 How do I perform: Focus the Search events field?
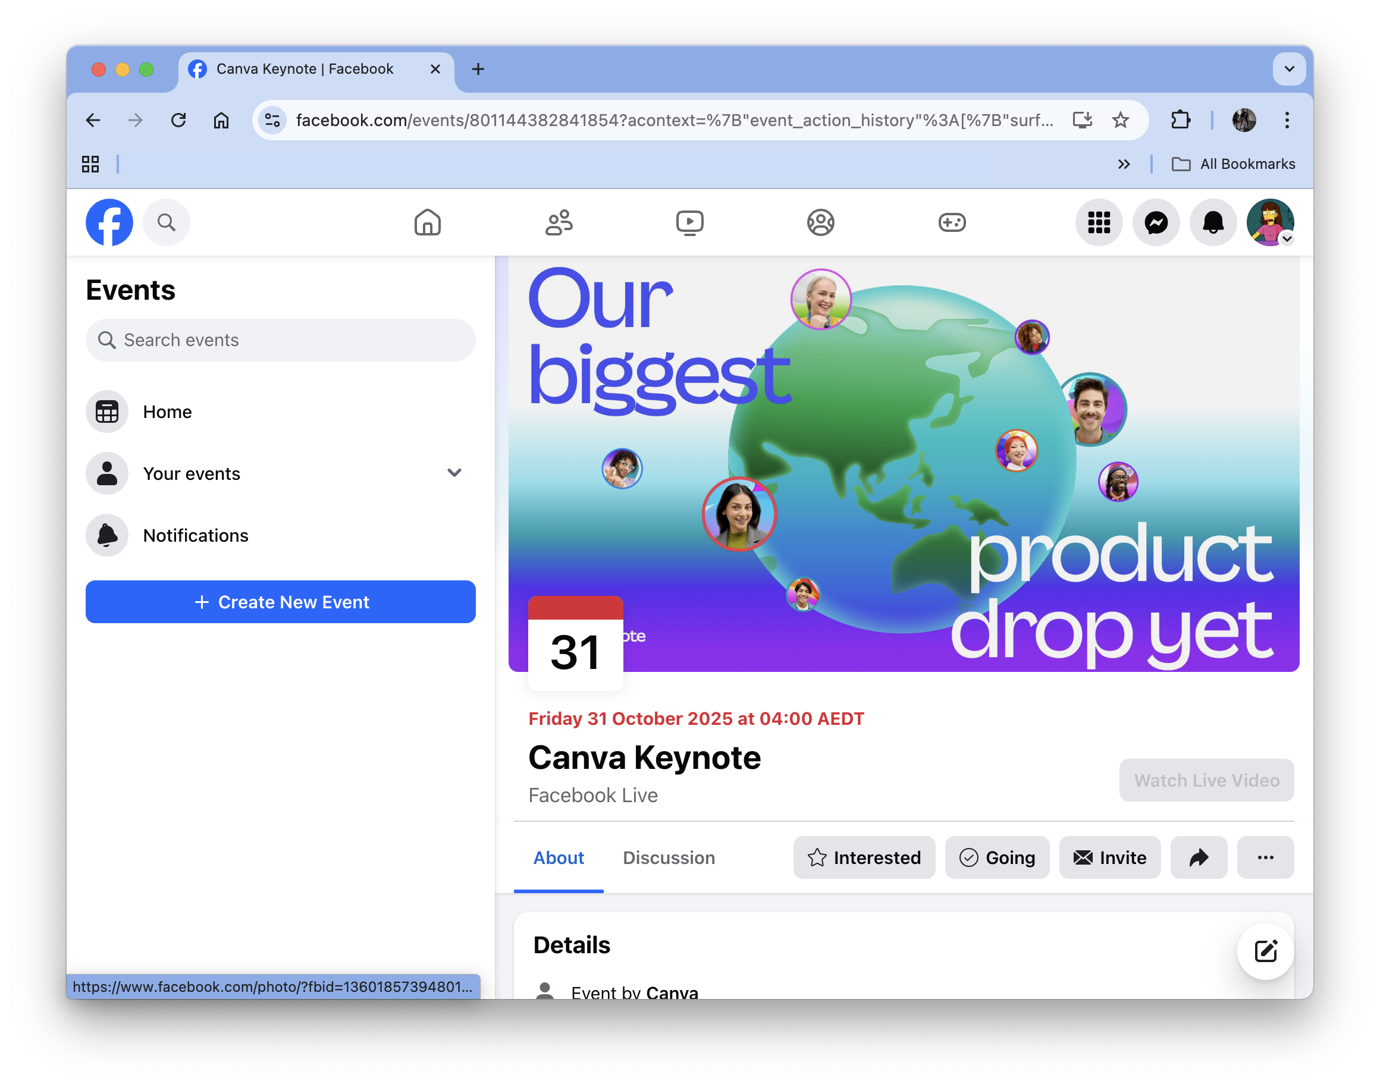(x=281, y=340)
